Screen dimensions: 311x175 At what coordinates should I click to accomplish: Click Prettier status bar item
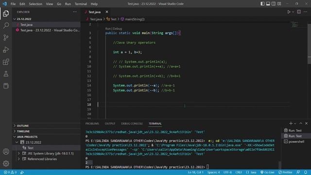[285, 172]
